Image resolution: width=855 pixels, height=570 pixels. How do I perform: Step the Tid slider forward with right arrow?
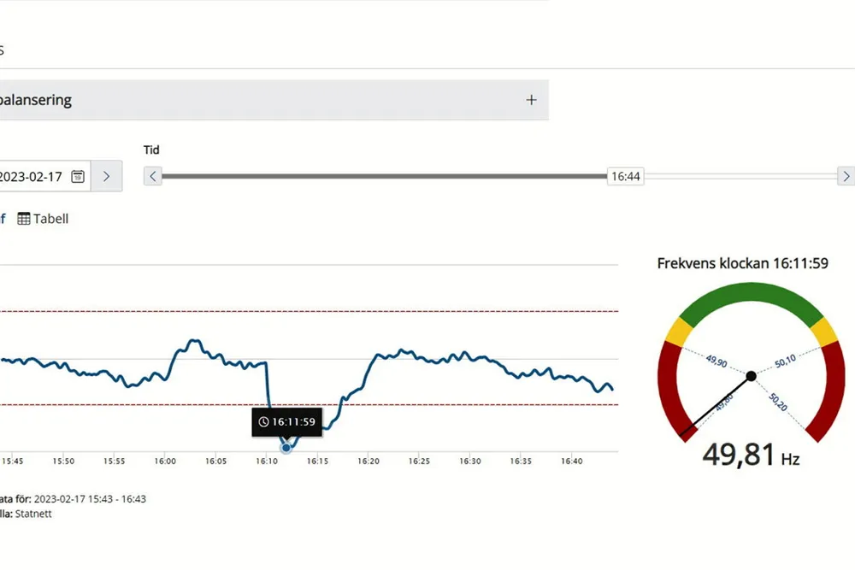tap(846, 176)
